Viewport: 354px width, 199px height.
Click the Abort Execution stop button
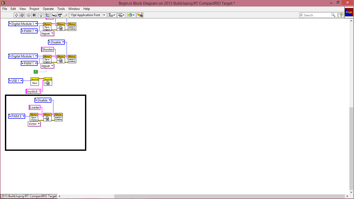[29, 15]
